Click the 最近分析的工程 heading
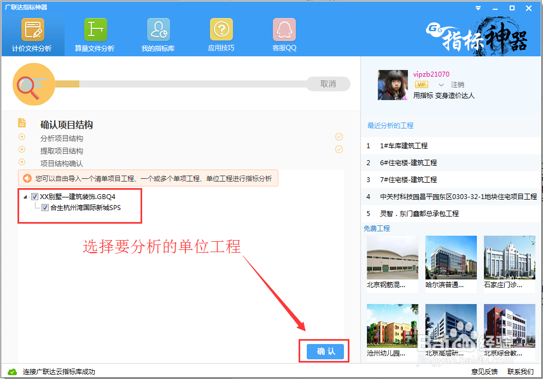 point(390,125)
